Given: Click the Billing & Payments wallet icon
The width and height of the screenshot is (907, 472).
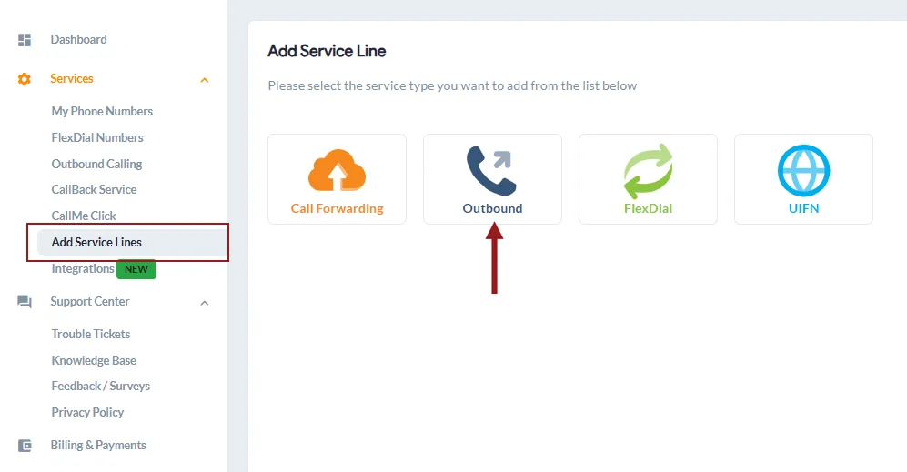Looking at the screenshot, I should click(x=25, y=446).
